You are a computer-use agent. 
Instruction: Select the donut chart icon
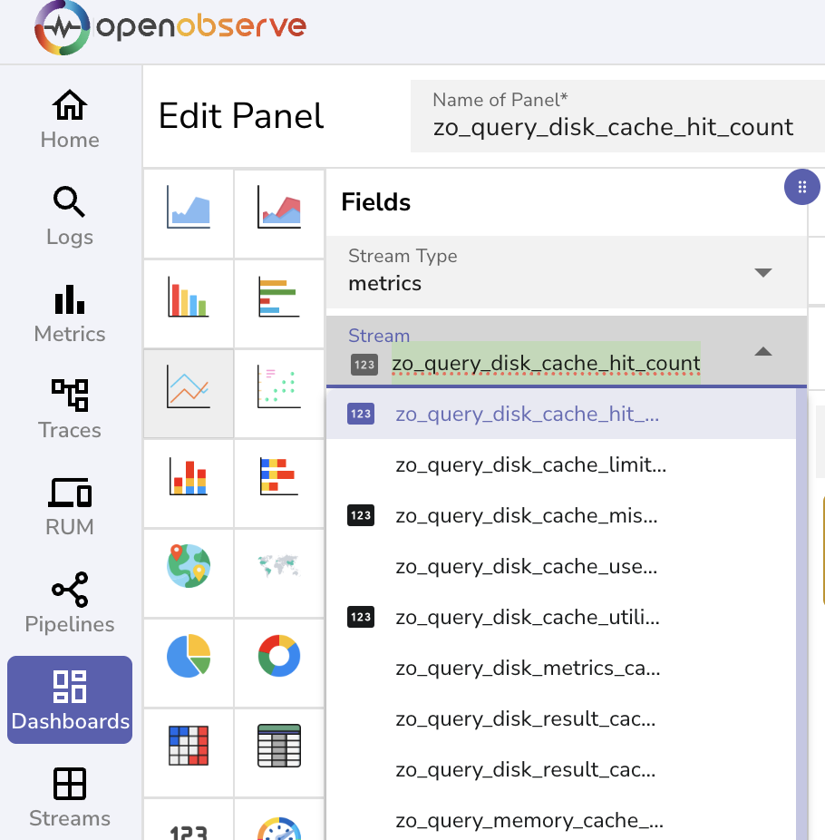pos(278,655)
